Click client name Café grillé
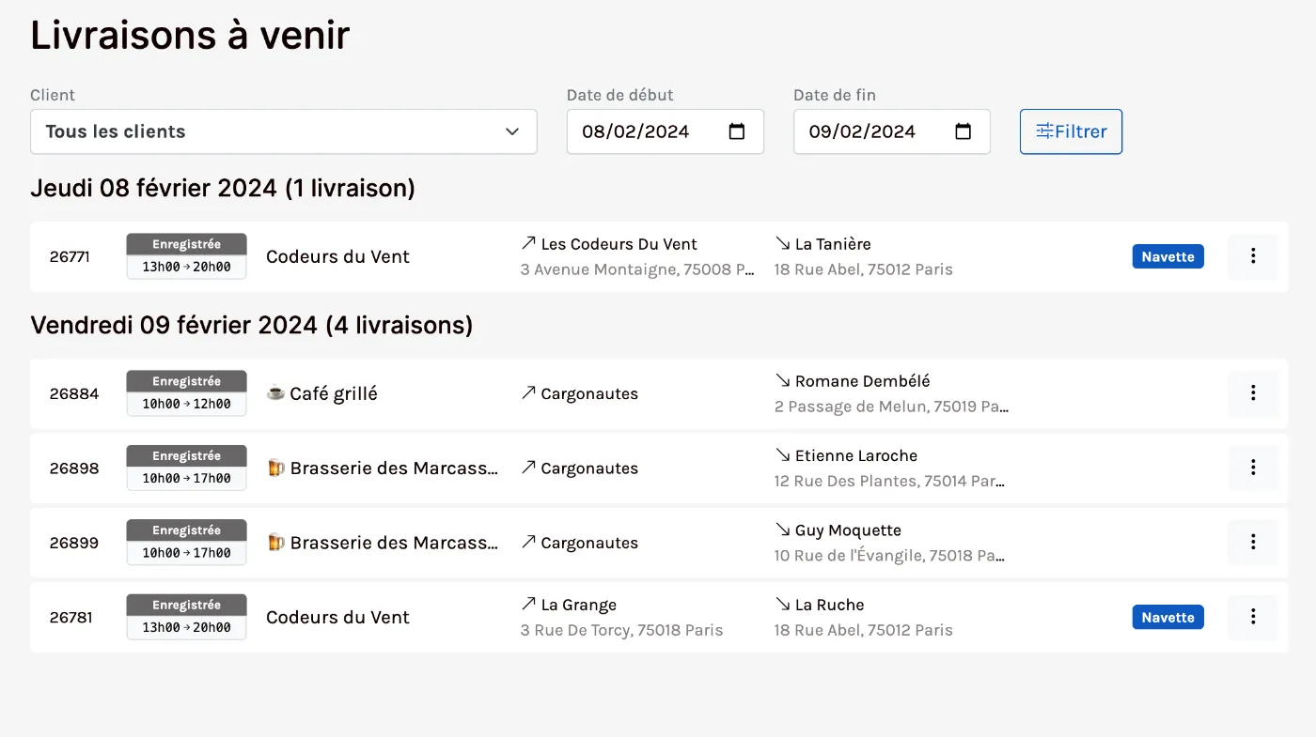This screenshot has width=1316, height=737. click(334, 393)
